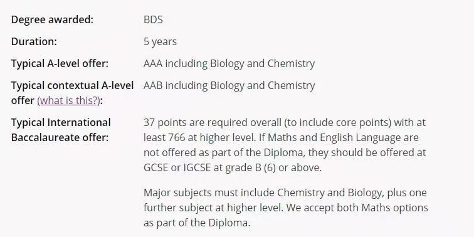
Task: Open the "(what is this?)" link
Action: (x=68, y=101)
